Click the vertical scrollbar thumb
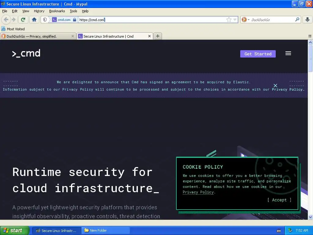The width and height of the screenshot is (313, 235). pos(310,58)
